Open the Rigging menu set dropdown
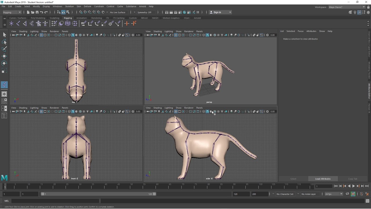The image size is (371, 209). 12,12
